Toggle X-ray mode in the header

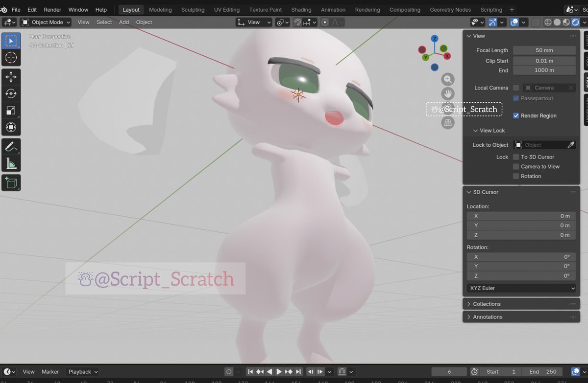tap(536, 22)
